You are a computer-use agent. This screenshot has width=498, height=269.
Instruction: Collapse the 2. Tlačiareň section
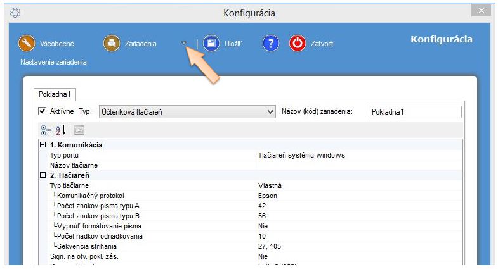(43, 175)
